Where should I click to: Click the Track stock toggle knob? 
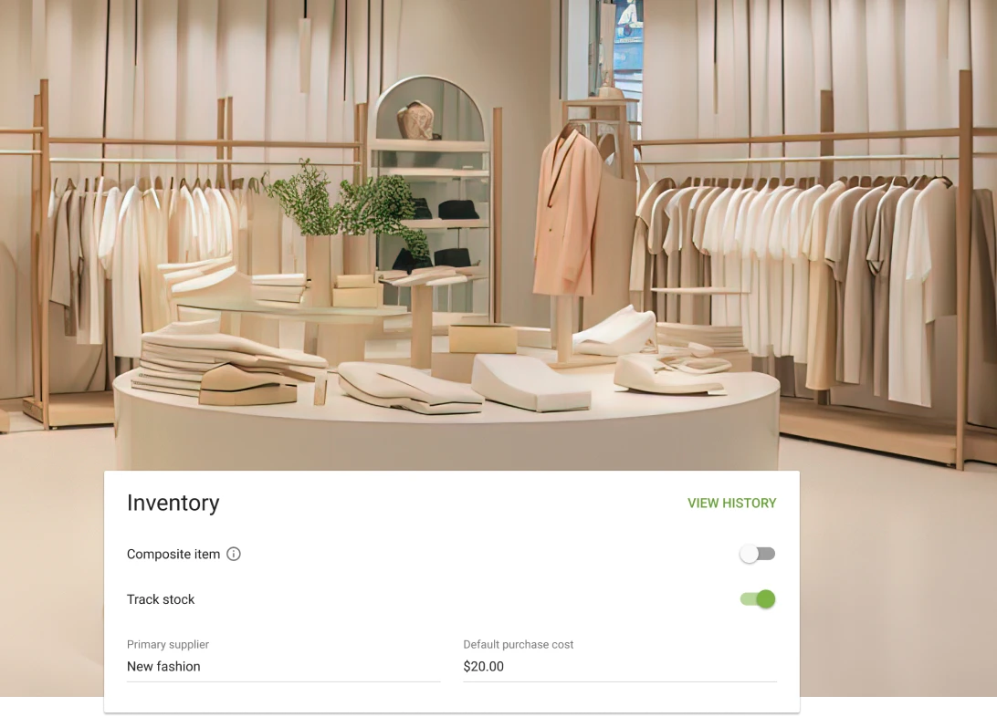click(765, 598)
